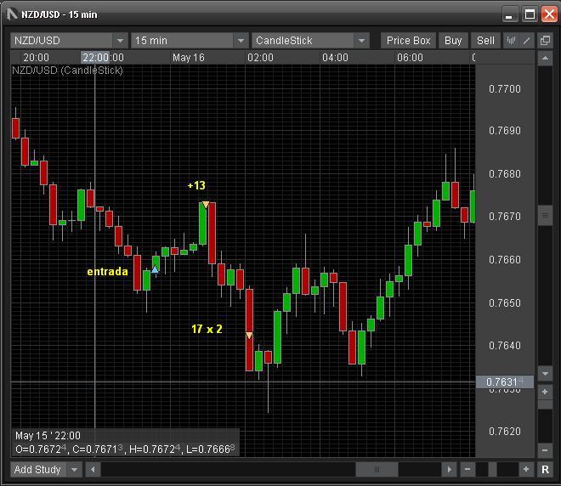Expand the 15 min timeframe dropdown
This screenshot has width=561, height=486.
(241, 41)
